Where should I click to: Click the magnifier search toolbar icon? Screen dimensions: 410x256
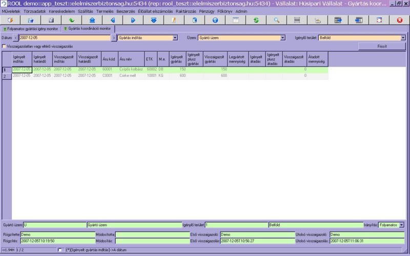tap(276, 20)
